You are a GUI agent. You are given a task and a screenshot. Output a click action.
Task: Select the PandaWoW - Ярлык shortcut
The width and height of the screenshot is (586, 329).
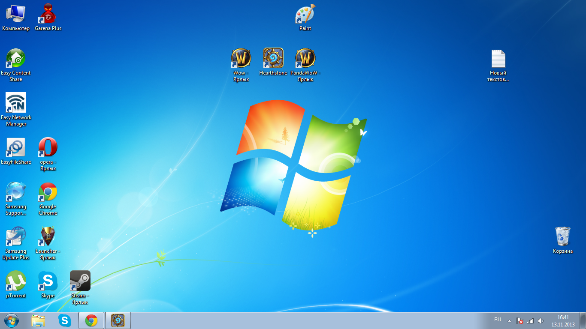tap(305, 65)
